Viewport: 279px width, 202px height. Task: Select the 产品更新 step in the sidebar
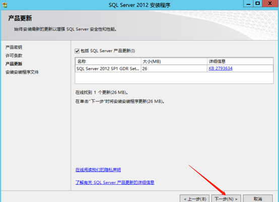(14, 63)
